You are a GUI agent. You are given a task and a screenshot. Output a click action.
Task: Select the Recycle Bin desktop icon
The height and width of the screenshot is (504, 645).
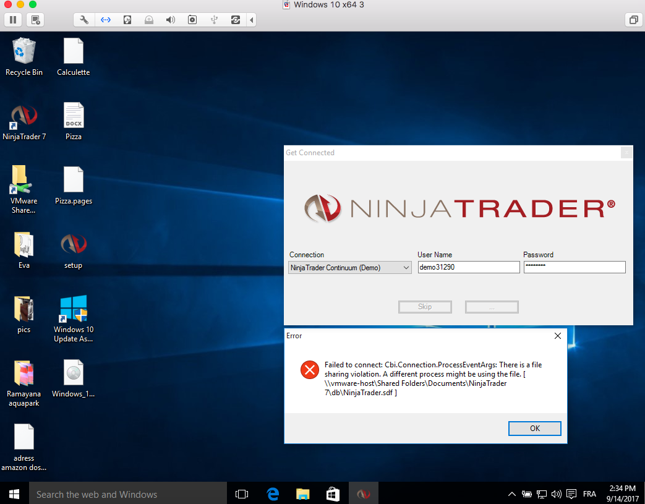click(x=24, y=57)
